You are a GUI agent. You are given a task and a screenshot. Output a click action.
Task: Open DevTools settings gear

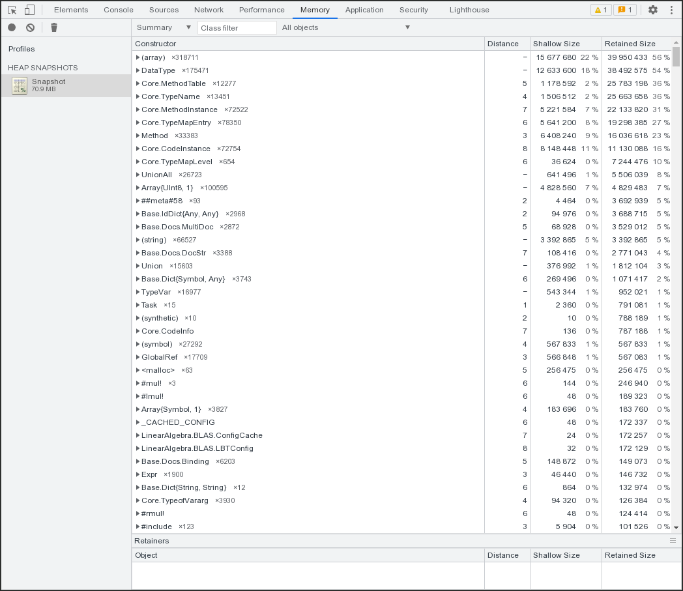[x=652, y=10]
